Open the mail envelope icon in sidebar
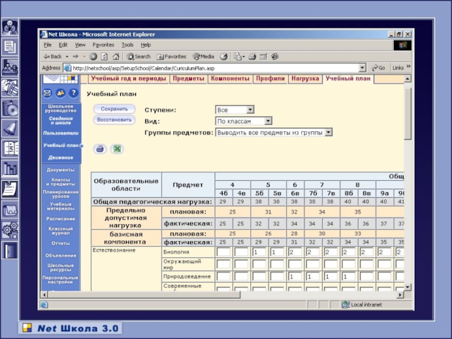Viewport: 452px width, 339px height. coord(47,93)
